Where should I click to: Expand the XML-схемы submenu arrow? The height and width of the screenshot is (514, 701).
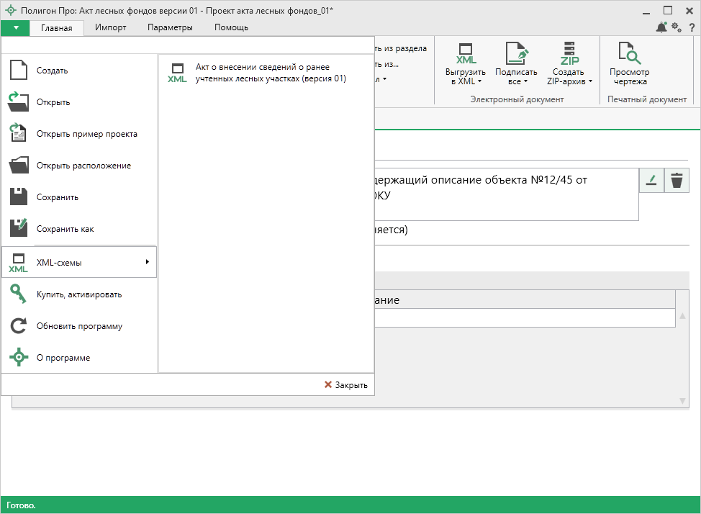147,262
